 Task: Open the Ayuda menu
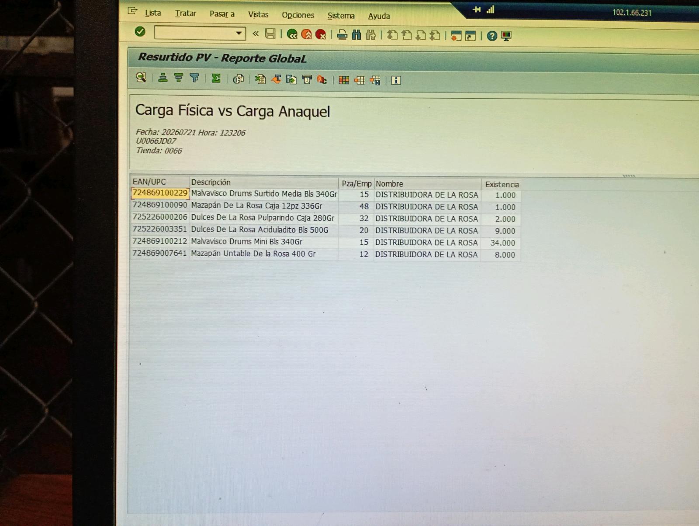click(x=379, y=16)
